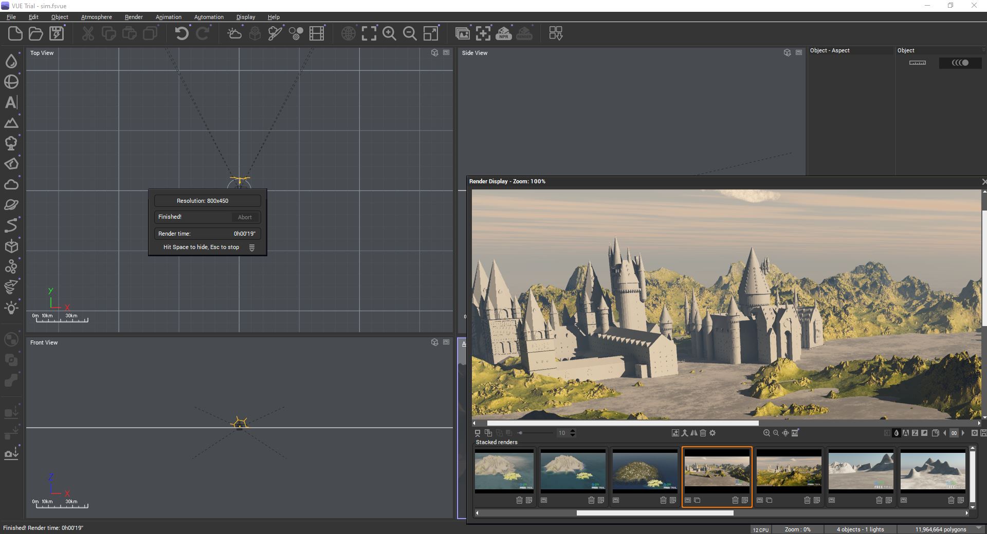Adjust the render comparison slider in Render Display
987x534 pixels.
click(x=536, y=433)
